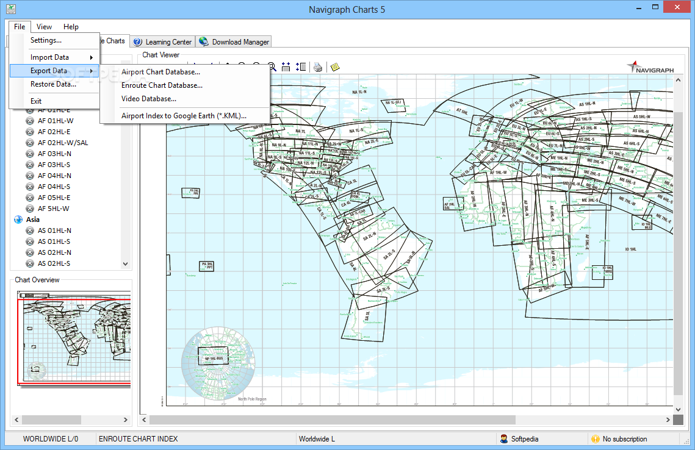This screenshot has width=695, height=450.
Task: Click the Asia globe icon
Action: pos(18,220)
